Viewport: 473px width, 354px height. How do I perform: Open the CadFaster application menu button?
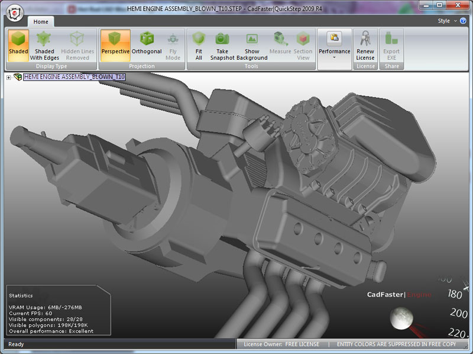[15, 12]
